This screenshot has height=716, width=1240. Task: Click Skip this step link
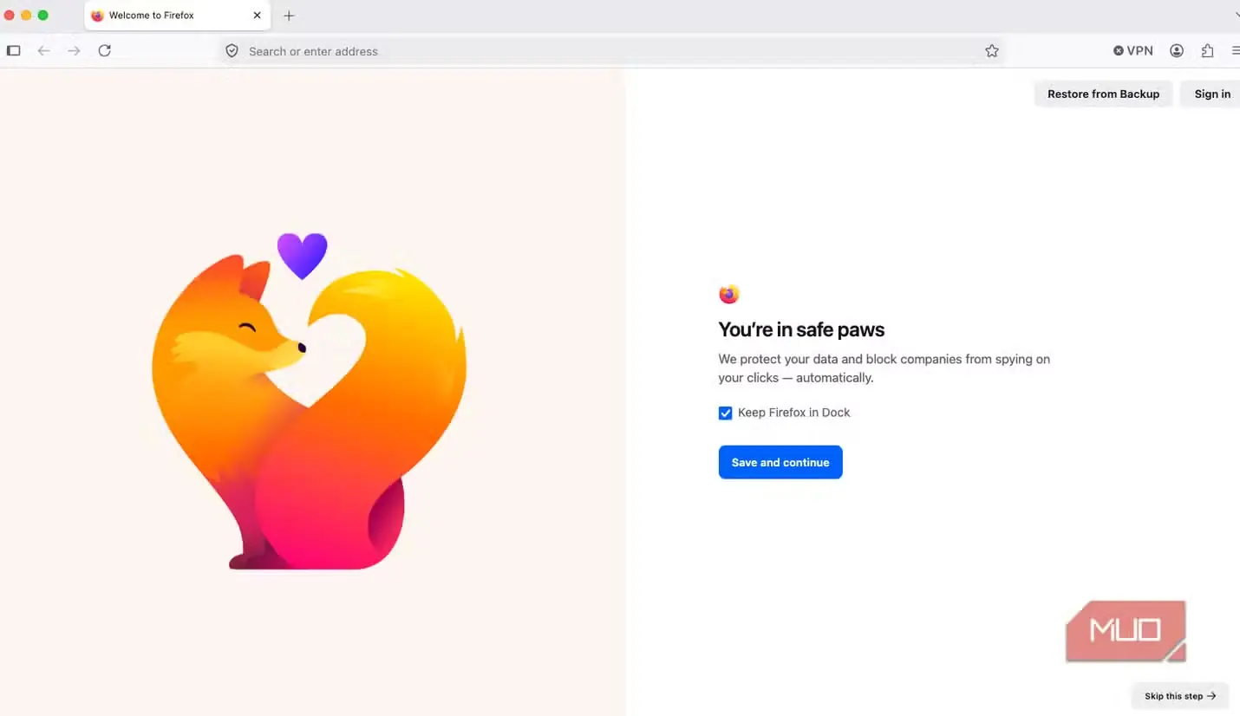pos(1180,696)
